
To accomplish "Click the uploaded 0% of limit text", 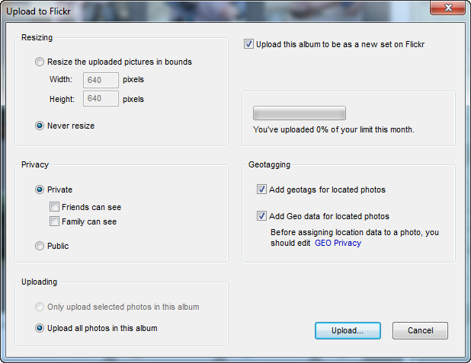I will tap(333, 129).
